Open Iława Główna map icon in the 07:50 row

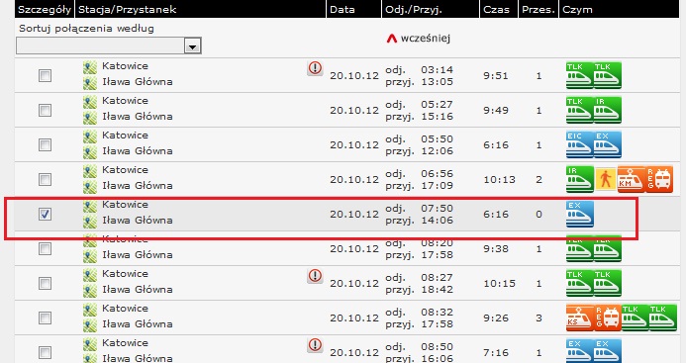90,221
